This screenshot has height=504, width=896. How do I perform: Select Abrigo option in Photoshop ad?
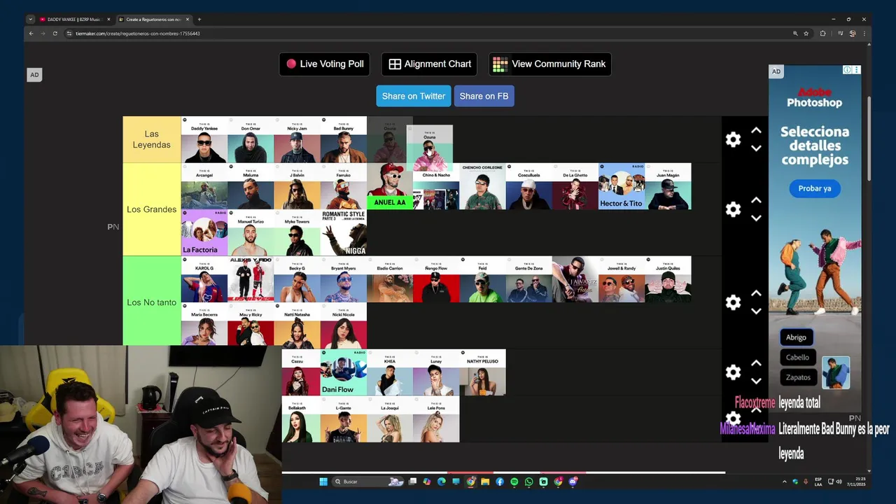point(796,337)
